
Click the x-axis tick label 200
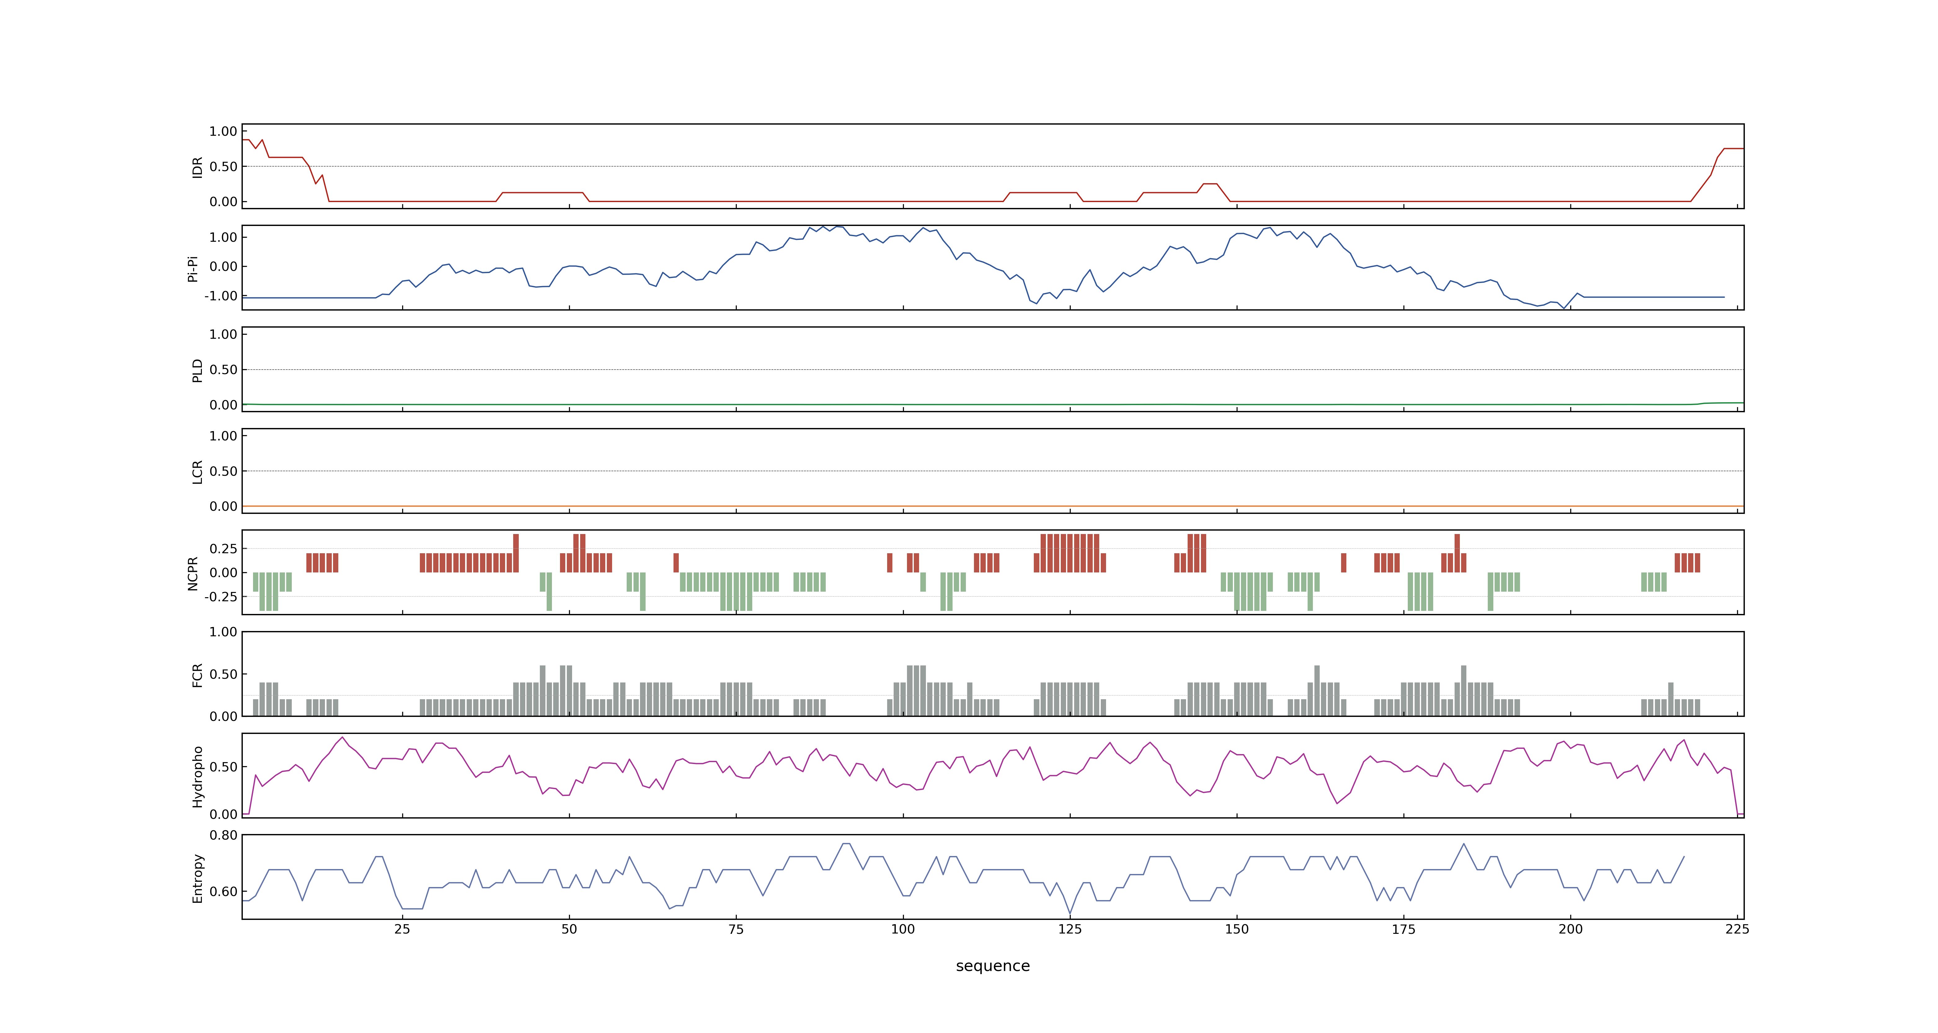1570,929
